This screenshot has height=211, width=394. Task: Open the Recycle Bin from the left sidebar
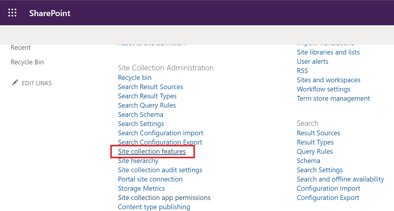(27, 62)
